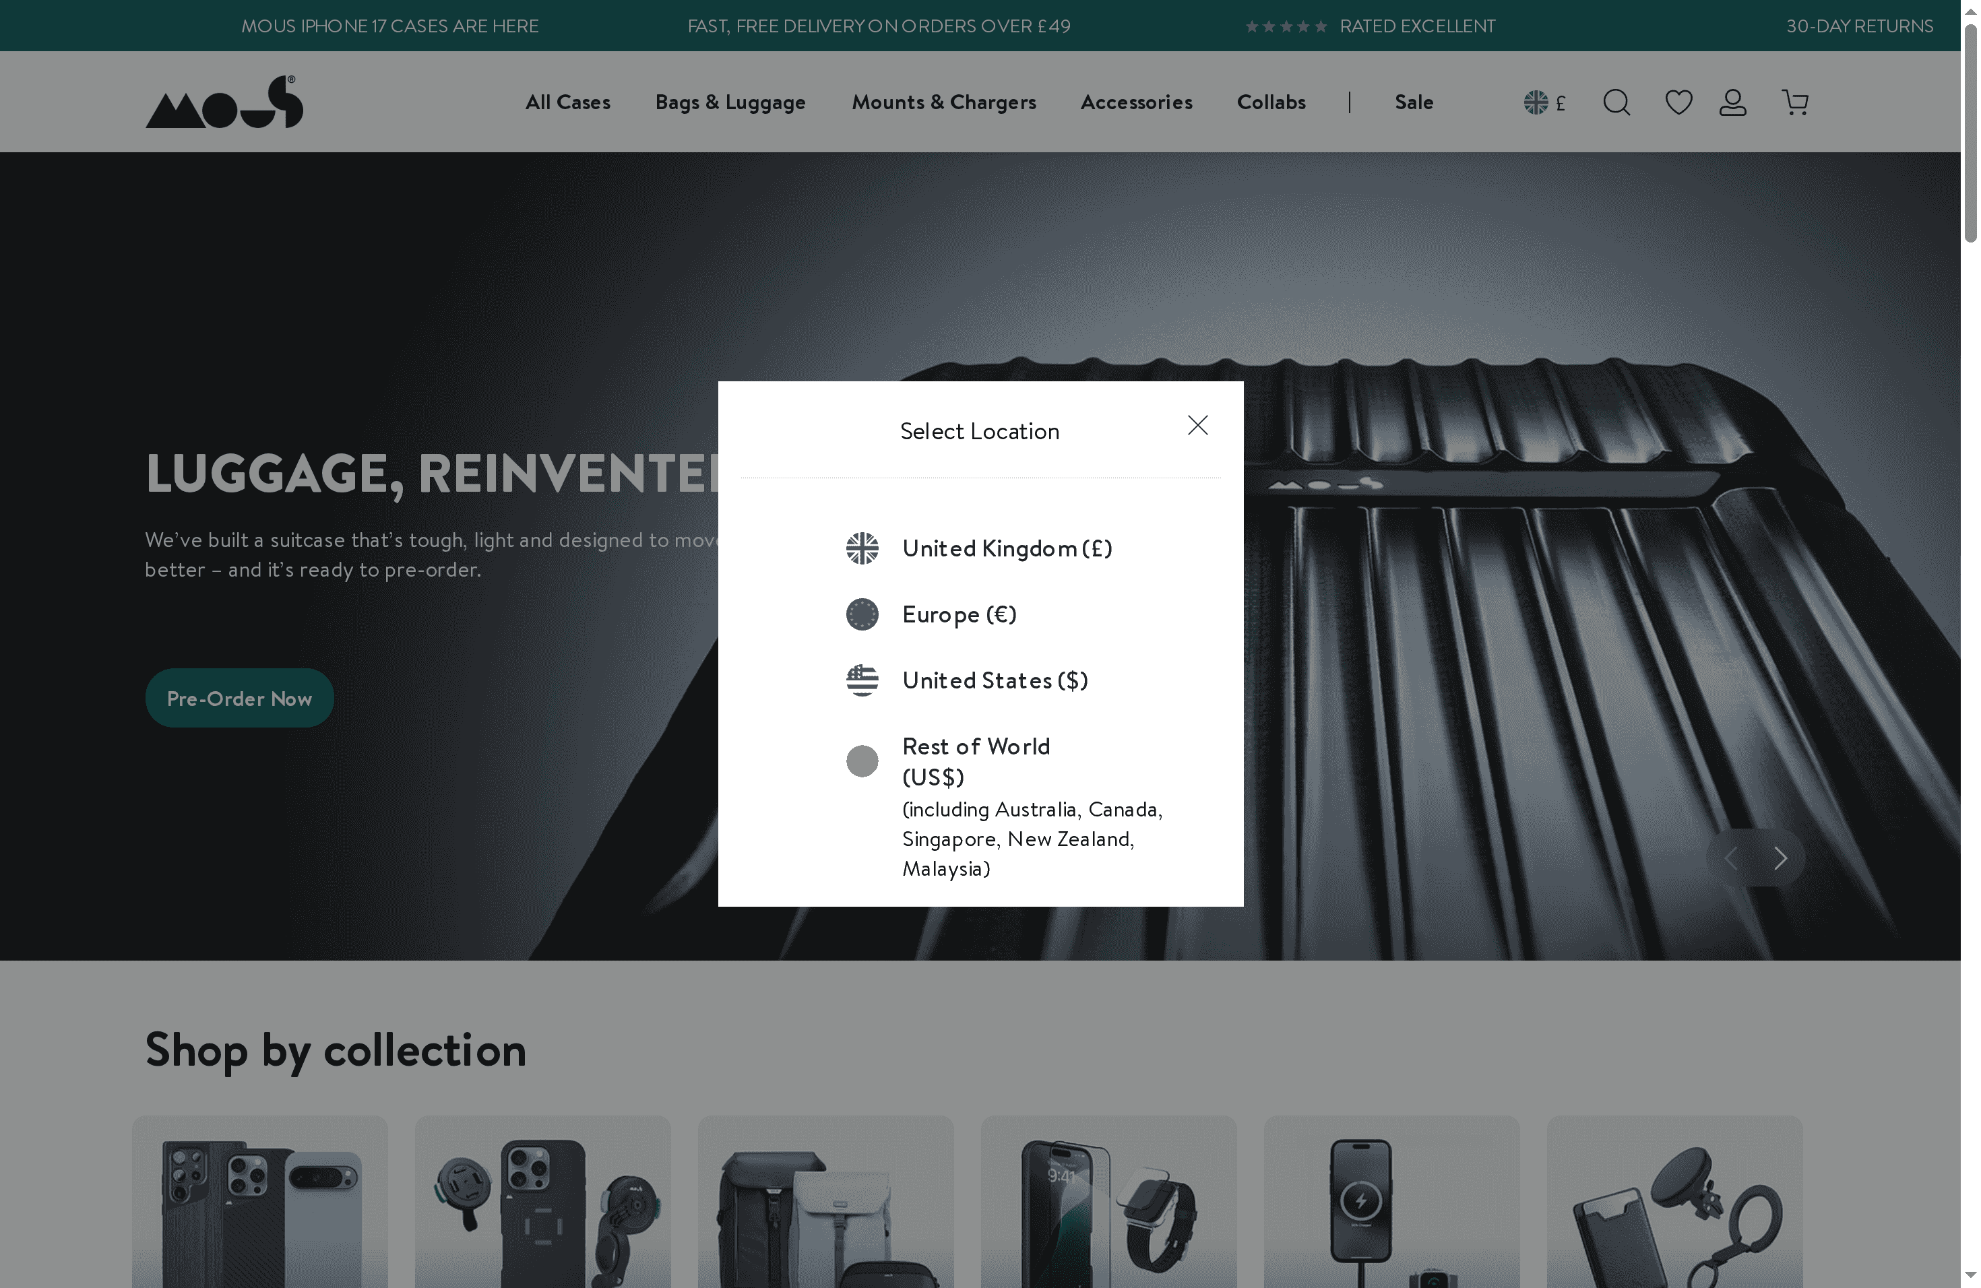
Task: Open the Sale section
Action: pos(1414,102)
